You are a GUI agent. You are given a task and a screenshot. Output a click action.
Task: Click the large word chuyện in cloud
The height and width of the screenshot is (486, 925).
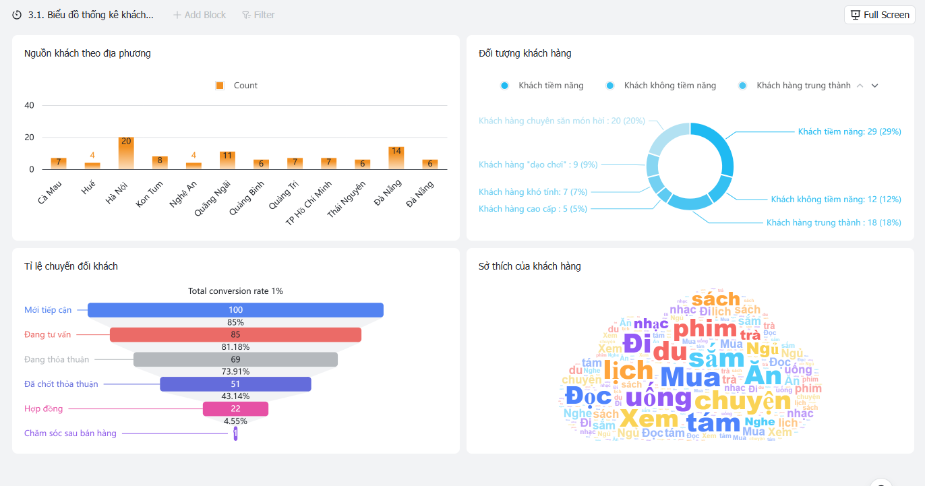pyautogui.click(x=743, y=402)
